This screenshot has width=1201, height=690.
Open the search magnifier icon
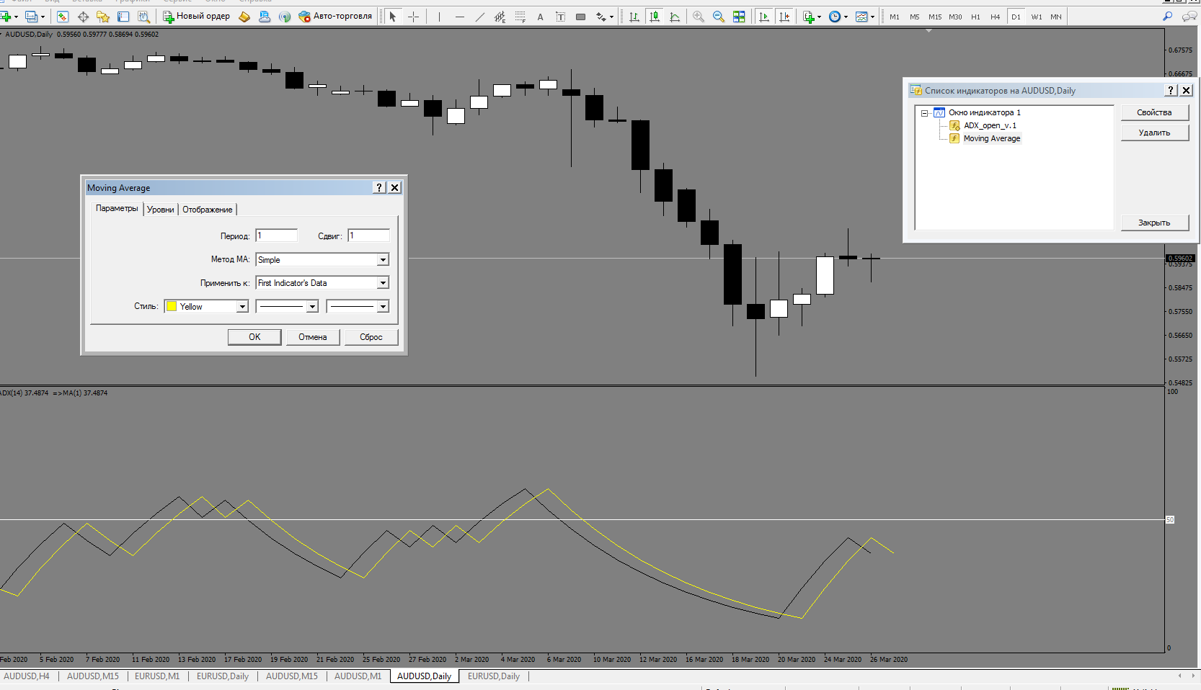1168,17
